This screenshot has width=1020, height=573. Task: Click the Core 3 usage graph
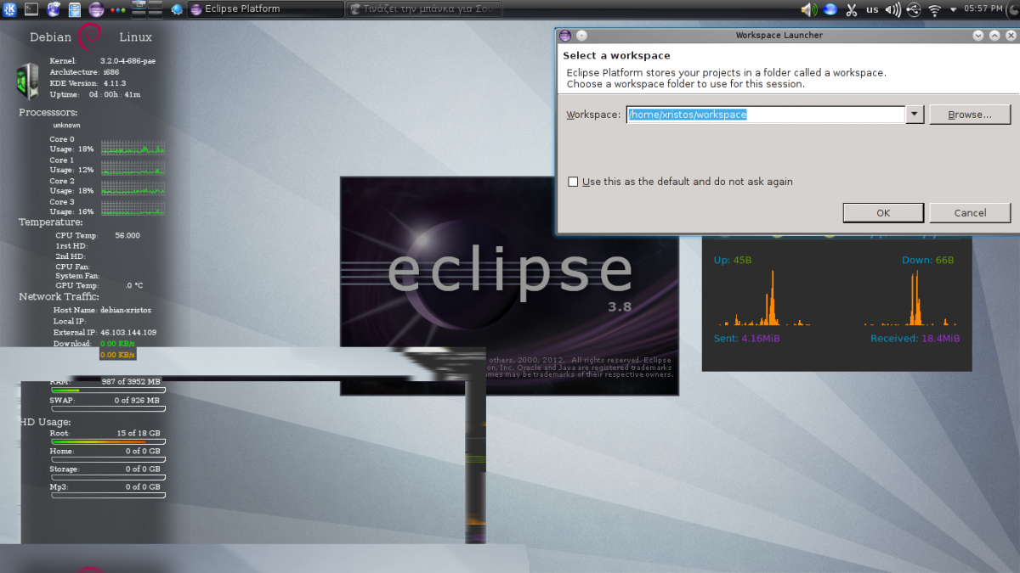133,209
